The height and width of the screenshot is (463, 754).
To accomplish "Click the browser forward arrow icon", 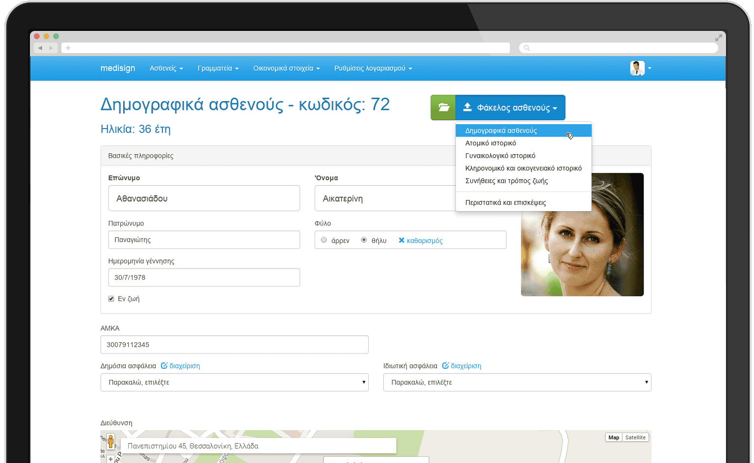I will pyautogui.click(x=51, y=48).
